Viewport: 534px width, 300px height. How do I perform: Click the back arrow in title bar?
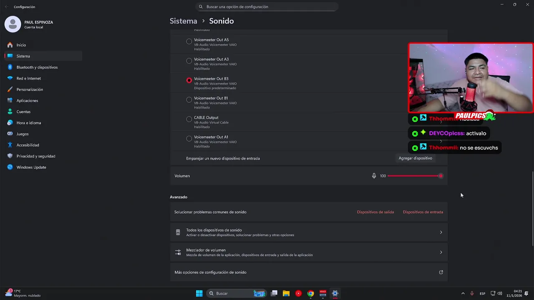click(6, 7)
